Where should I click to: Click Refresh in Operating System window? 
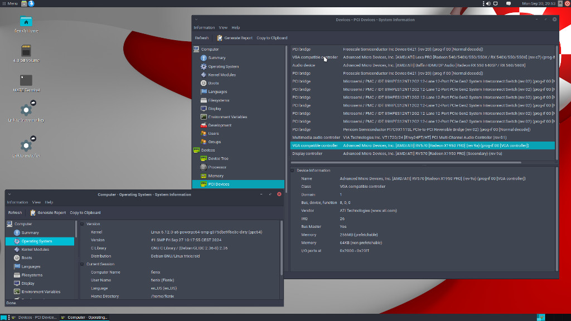[x=15, y=212]
